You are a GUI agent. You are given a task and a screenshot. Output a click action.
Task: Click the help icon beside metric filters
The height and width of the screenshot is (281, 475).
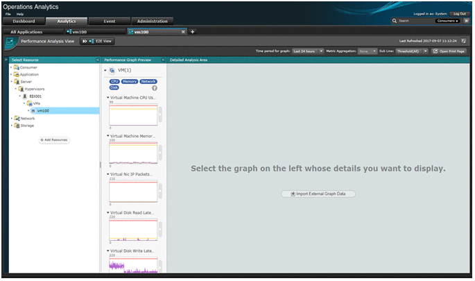(155, 88)
